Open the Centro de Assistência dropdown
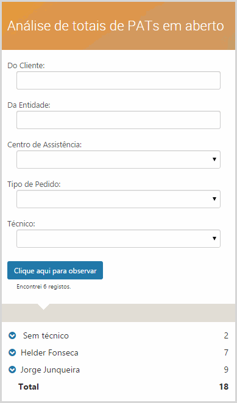 tap(118, 159)
